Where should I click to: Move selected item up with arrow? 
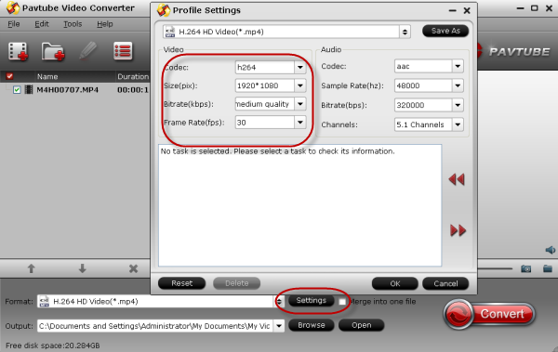32,268
